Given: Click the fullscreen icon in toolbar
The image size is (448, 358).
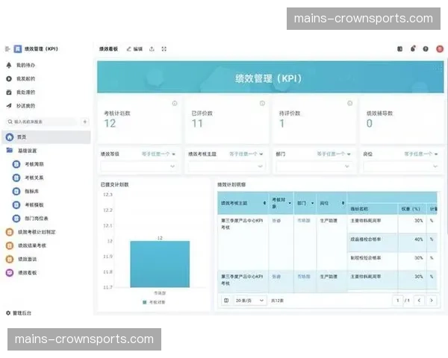Looking at the screenshot, I should (164, 49).
